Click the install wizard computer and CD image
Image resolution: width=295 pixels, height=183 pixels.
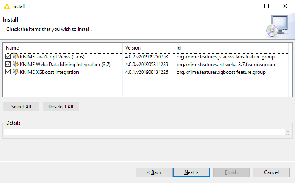pos(278,26)
